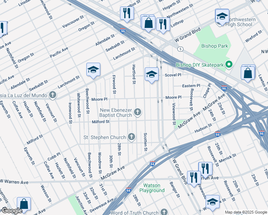The width and height of the screenshot is (268, 215).
Task: Click the Northwestern High School label
Action: (x=240, y=22)
